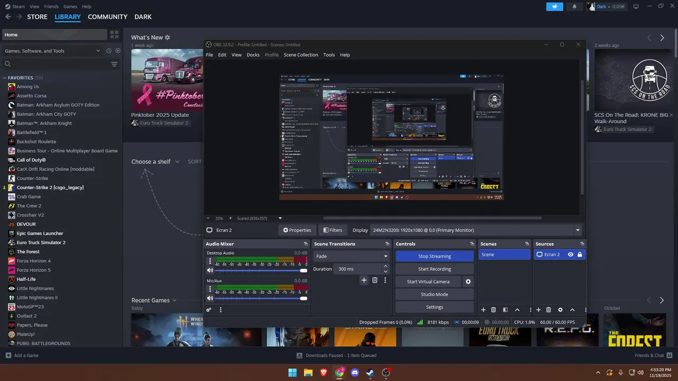Open virtual camera settings gear
Image resolution: width=678 pixels, height=381 pixels.
[468, 282]
